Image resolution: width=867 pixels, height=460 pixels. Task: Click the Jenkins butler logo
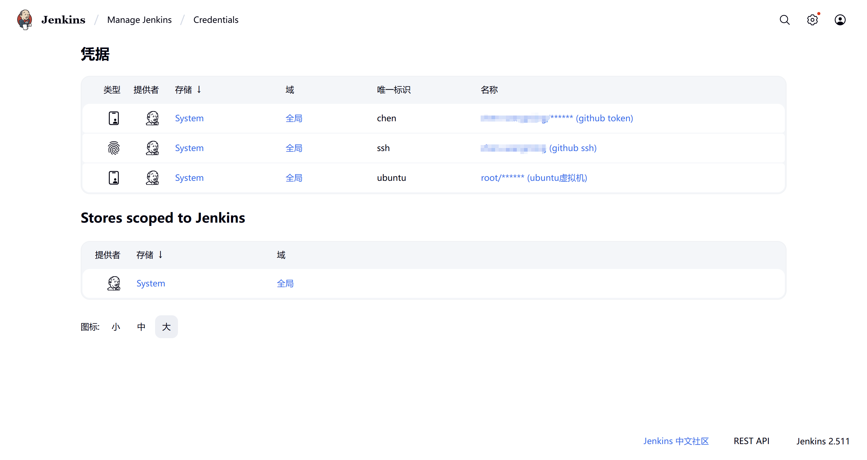coord(25,20)
